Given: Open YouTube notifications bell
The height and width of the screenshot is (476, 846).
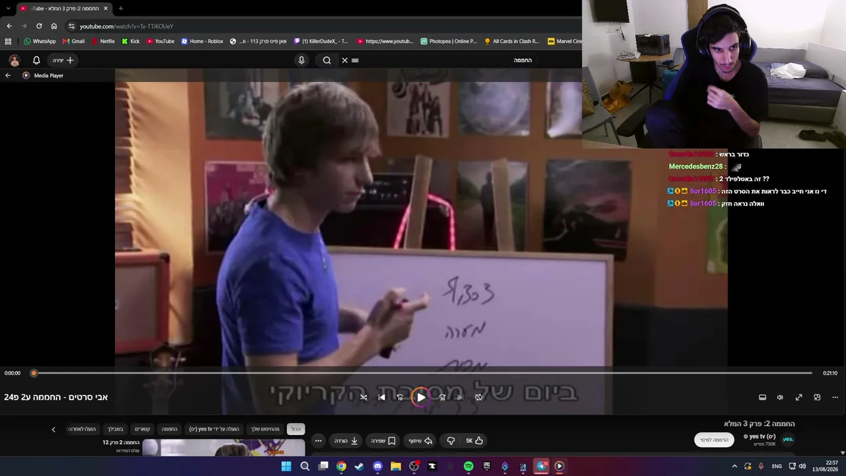Looking at the screenshot, I should tap(36, 60).
